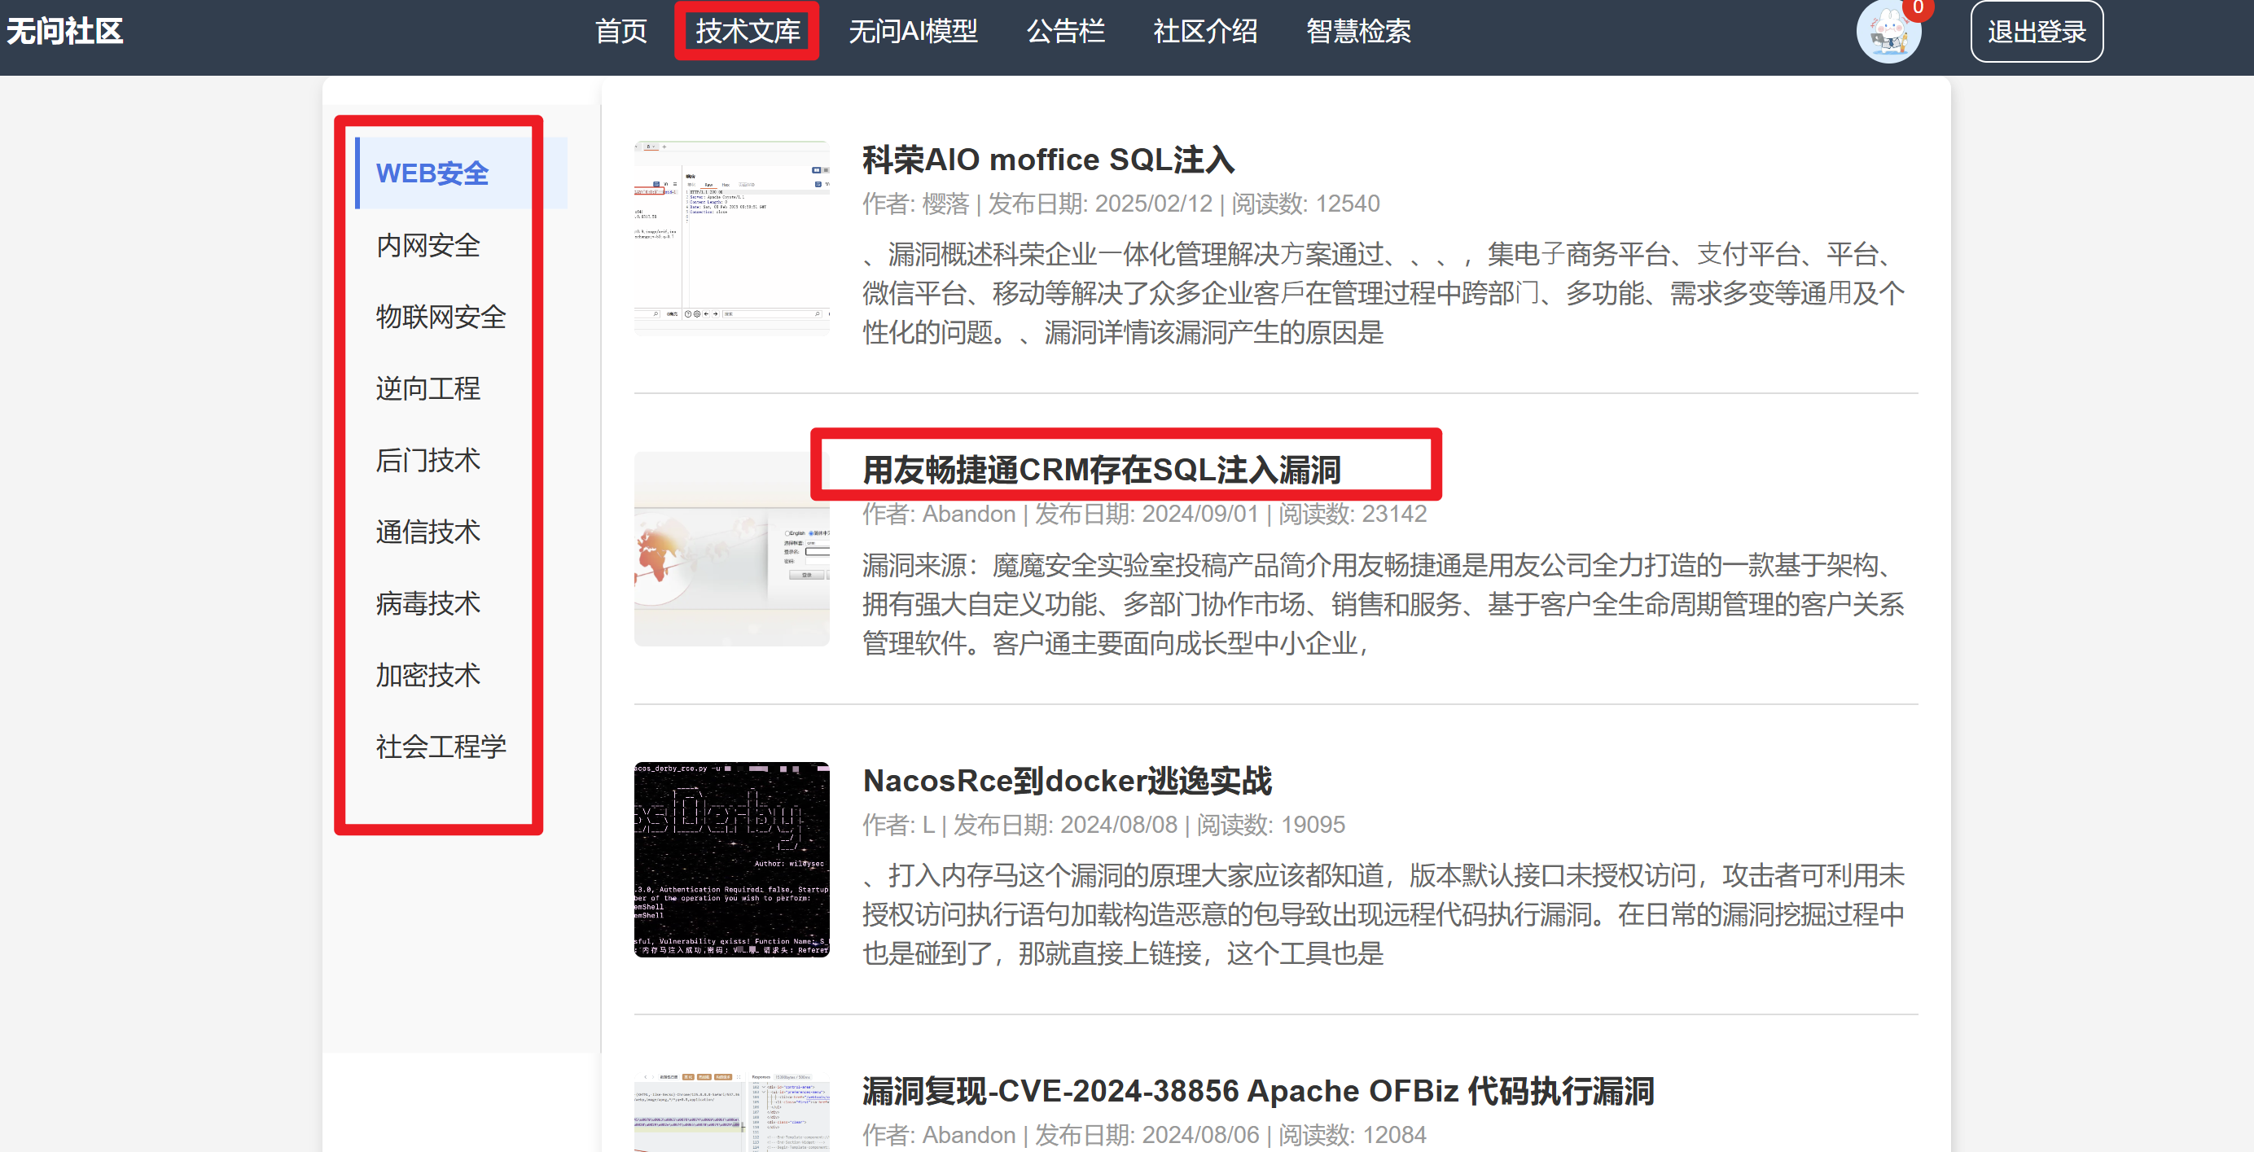Open the 智慧检索 nav item
The height and width of the screenshot is (1152, 2254).
pos(1358,32)
